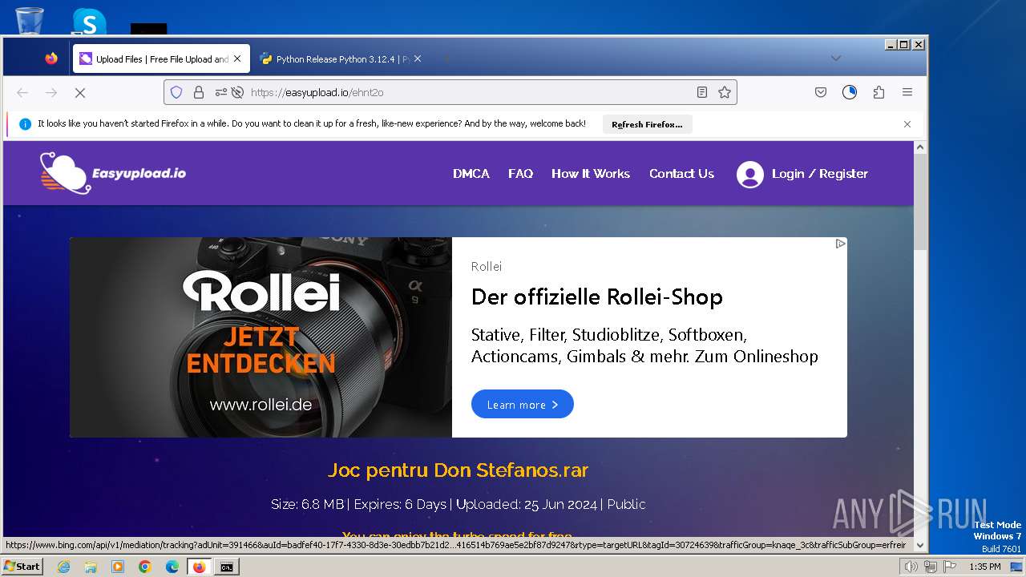
Task: Click the AdChoices icon on the ad
Action: [840, 244]
